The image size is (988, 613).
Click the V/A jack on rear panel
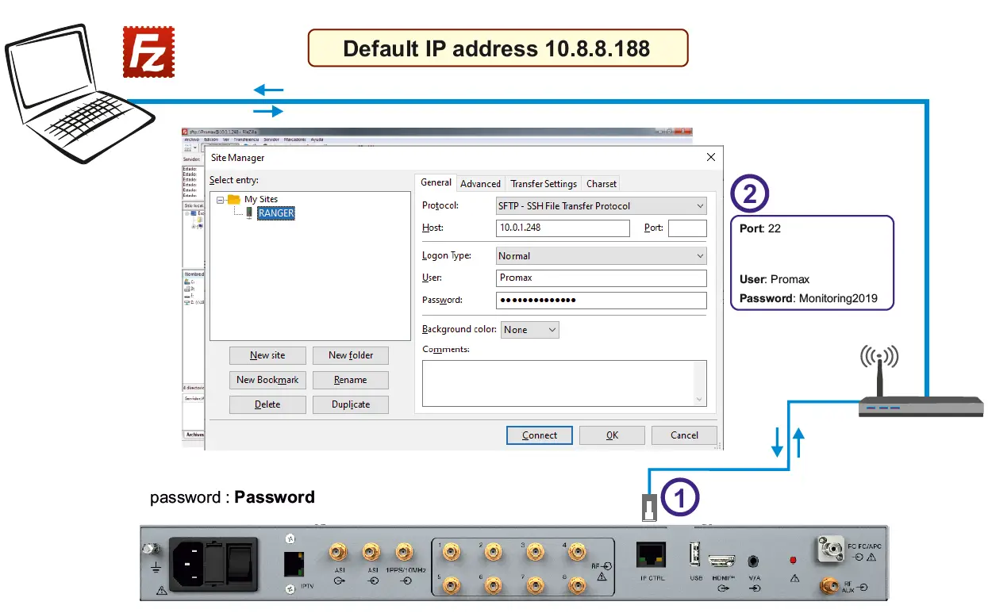click(x=754, y=561)
